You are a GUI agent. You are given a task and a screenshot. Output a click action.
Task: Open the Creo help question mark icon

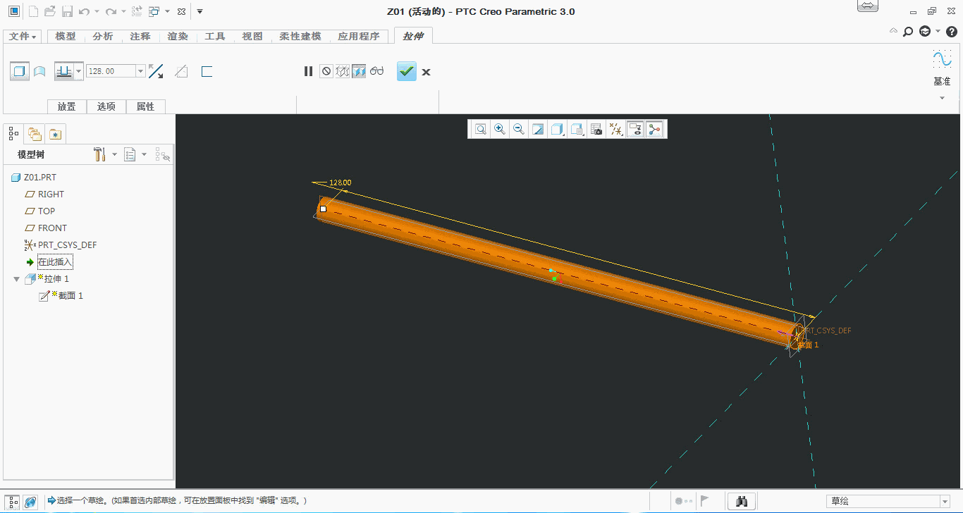click(x=952, y=31)
